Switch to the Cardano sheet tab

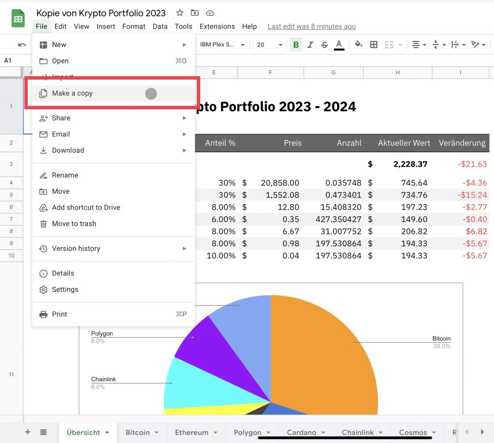point(302,432)
